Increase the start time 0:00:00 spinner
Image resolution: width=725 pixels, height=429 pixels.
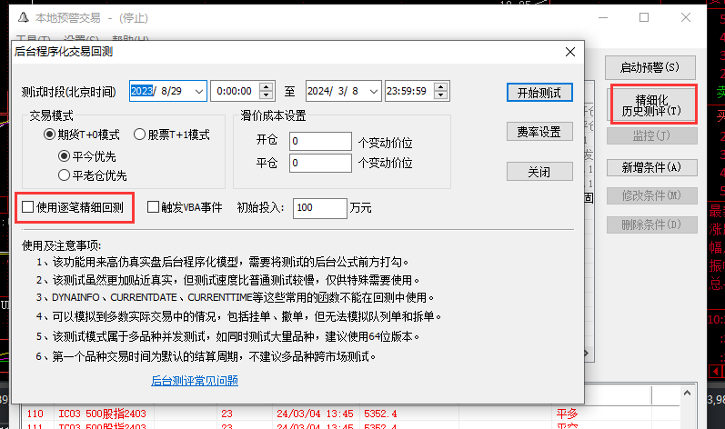coord(266,86)
